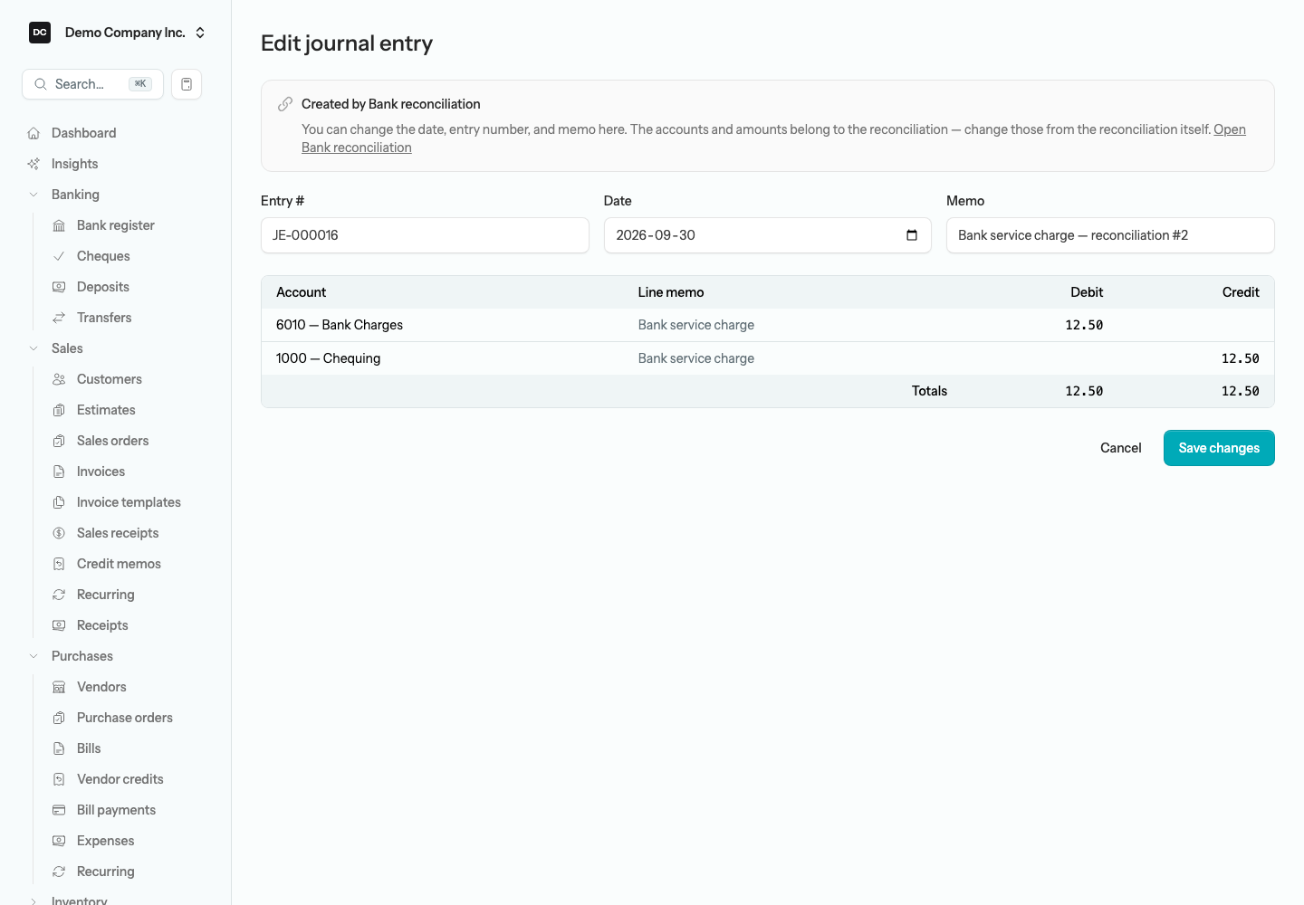Viewport: 1304px width, 905px height.
Task: Click the Insights sparkle icon
Action: pyautogui.click(x=34, y=164)
